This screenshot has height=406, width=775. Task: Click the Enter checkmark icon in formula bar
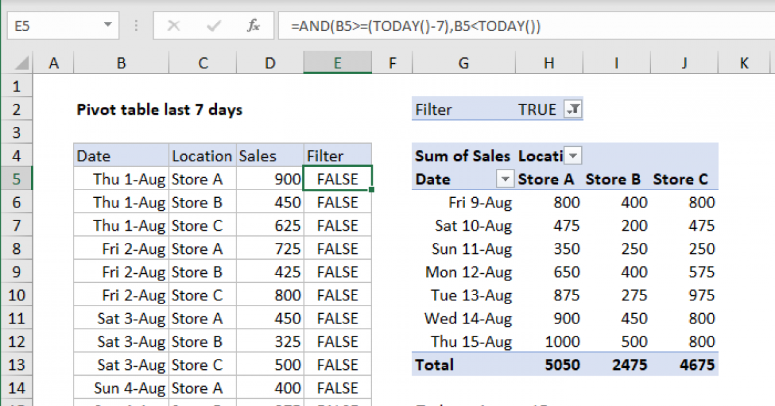tap(213, 26)
